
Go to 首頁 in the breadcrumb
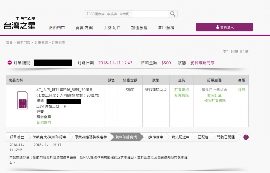[9, 42]
